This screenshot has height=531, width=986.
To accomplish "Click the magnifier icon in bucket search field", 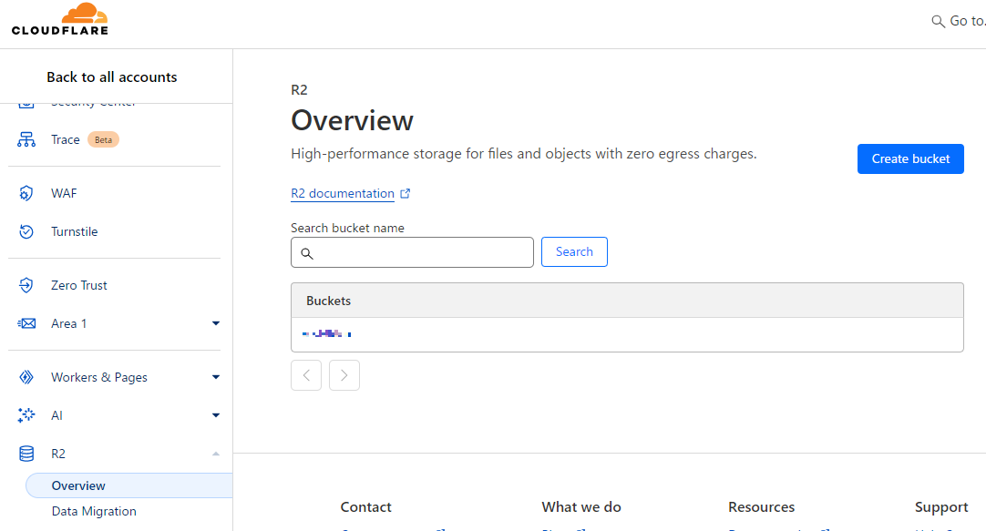I will [x=307, y=253].
